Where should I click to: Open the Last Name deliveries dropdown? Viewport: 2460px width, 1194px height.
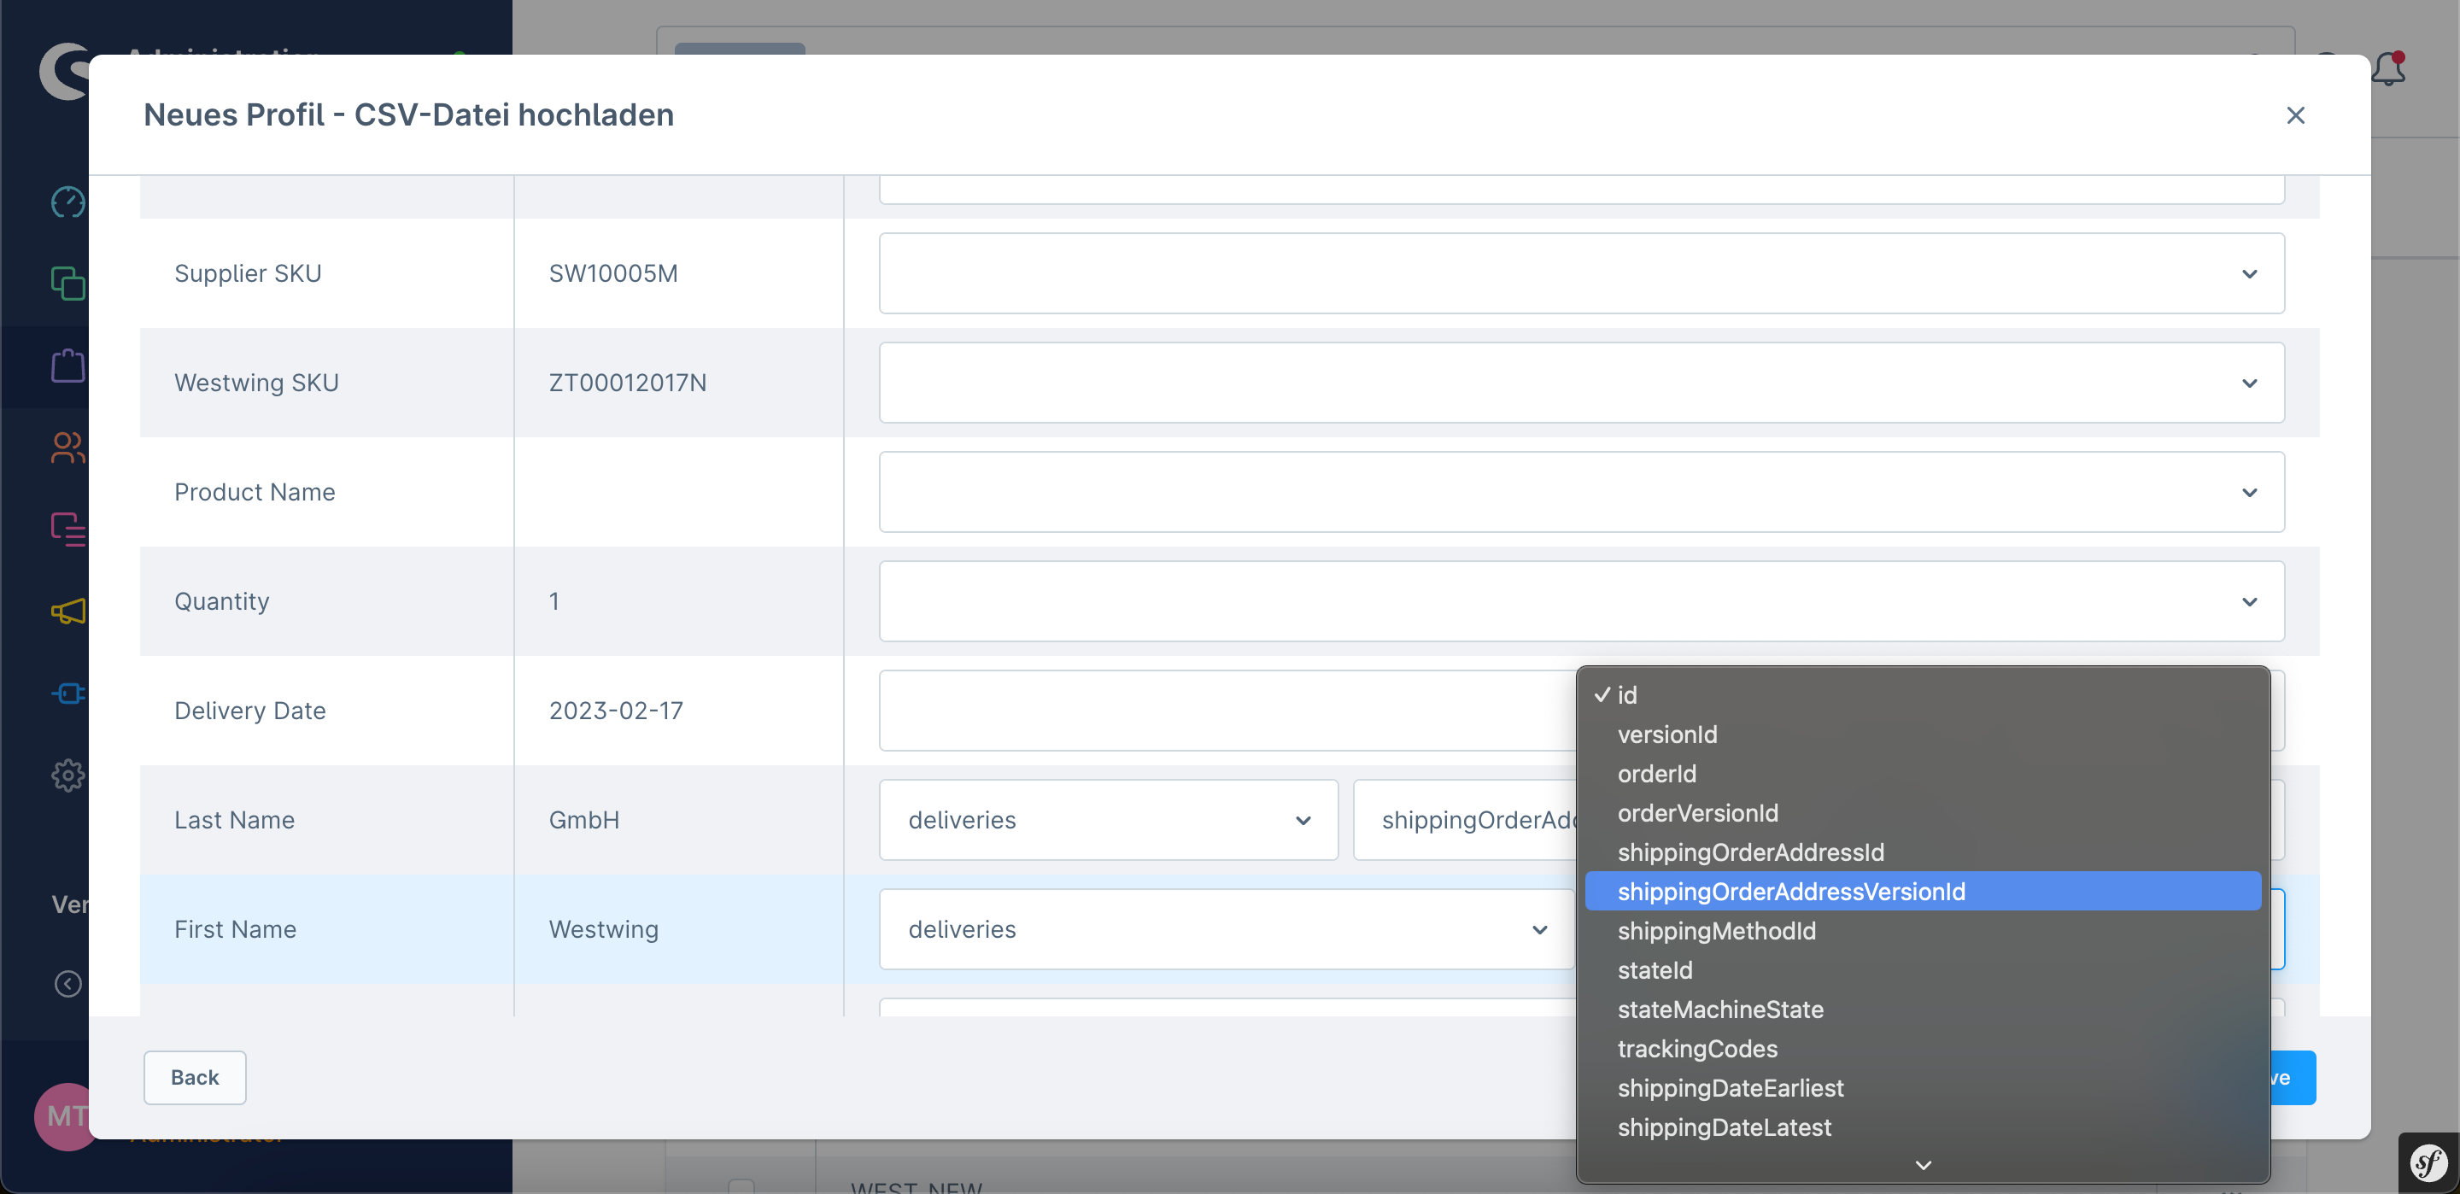1108,821
